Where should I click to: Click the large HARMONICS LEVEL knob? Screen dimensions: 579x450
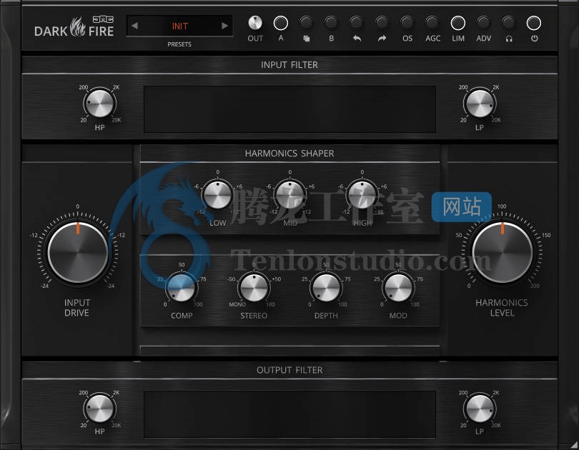[503, 252]
